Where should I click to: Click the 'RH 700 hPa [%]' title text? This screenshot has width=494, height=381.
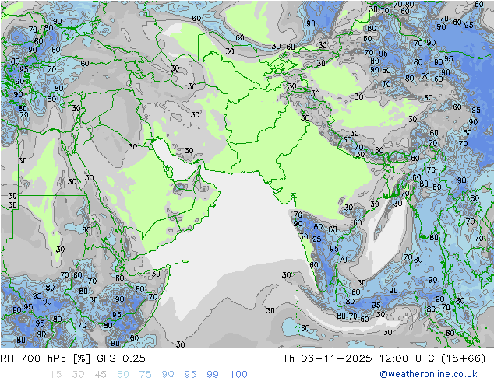tap(45, 358)
